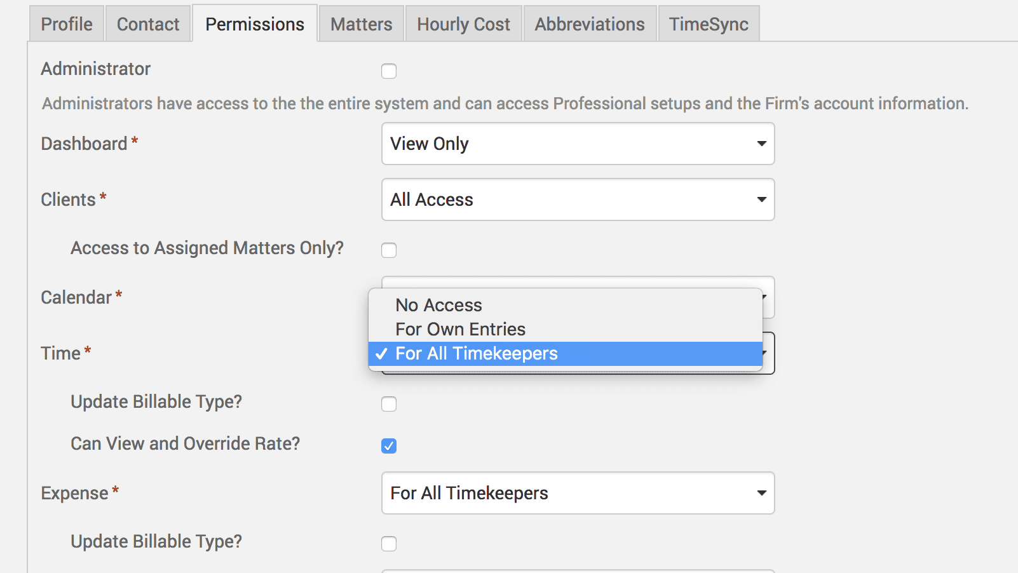
Task: Choose No Access in the open list
Action: (439, 305)
